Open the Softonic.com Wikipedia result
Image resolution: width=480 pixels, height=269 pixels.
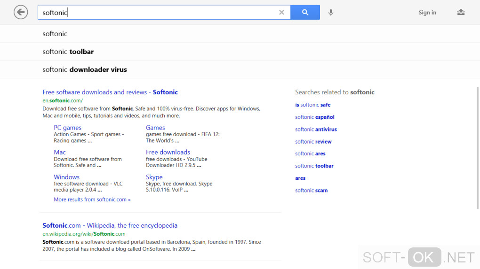click(x=110, y=225)
